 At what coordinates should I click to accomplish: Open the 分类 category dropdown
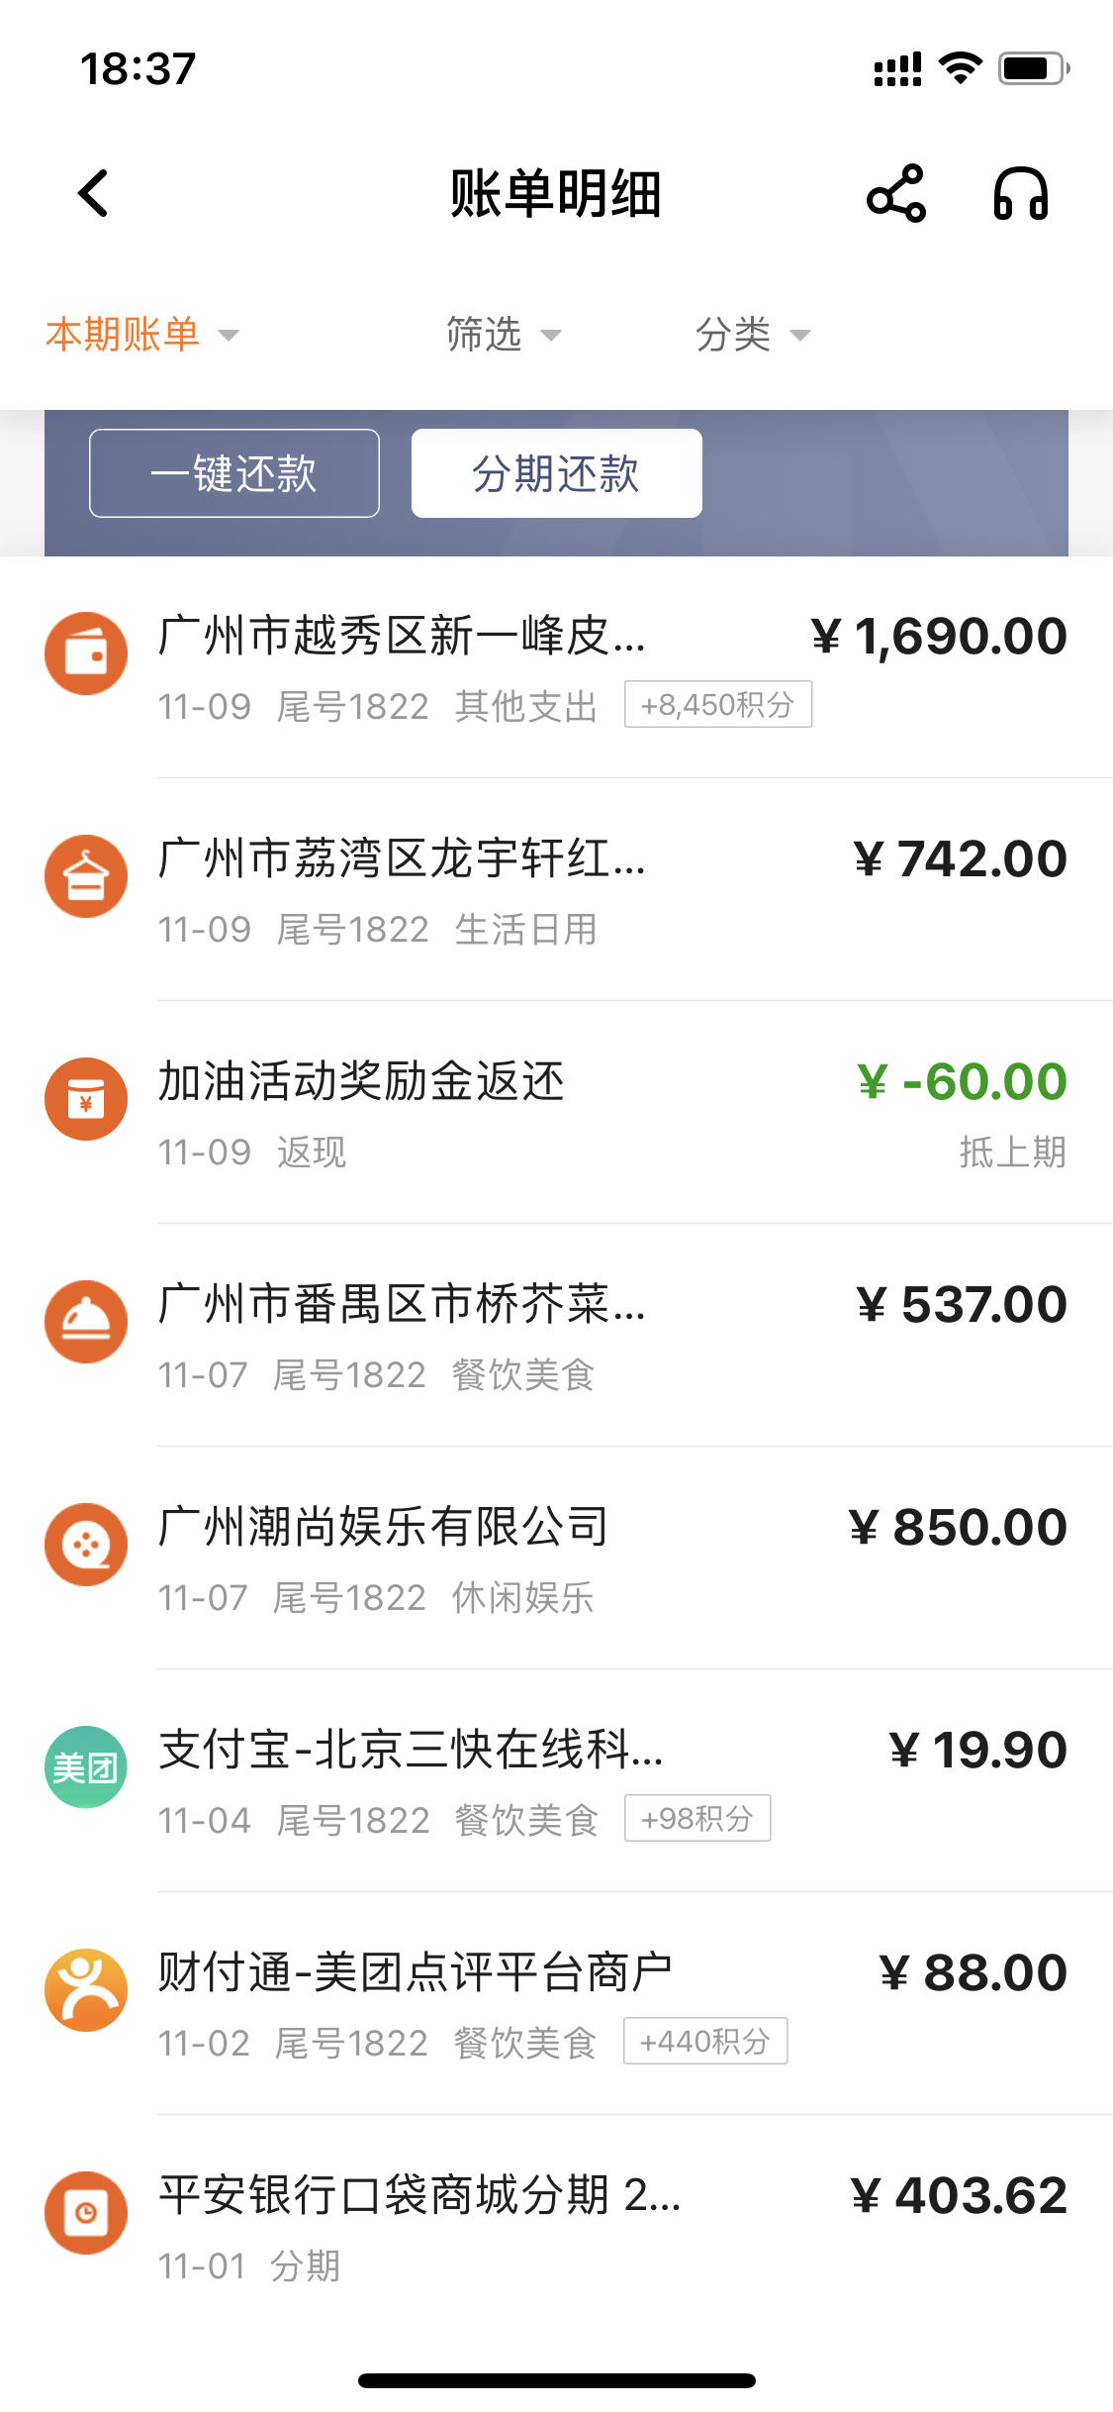tap(753, 335)
